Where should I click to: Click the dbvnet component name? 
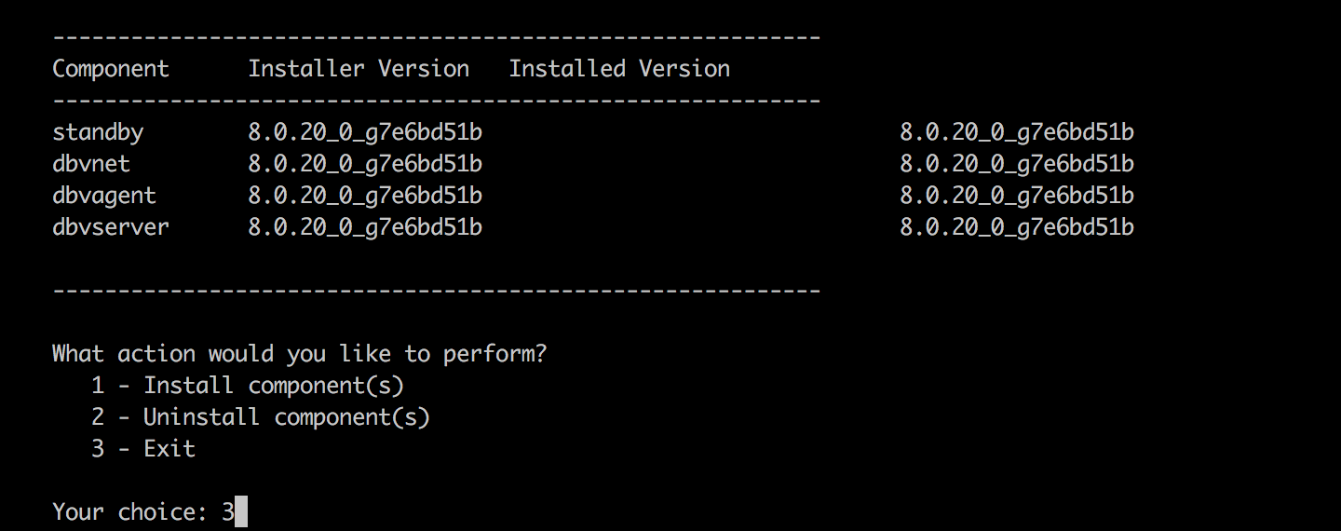91,164
